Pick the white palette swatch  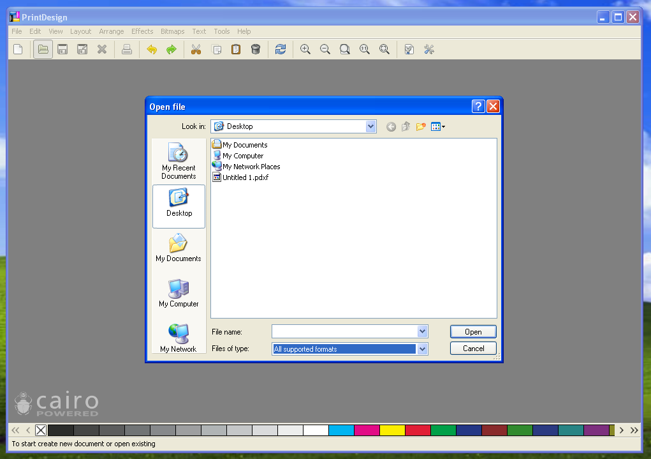316,430
